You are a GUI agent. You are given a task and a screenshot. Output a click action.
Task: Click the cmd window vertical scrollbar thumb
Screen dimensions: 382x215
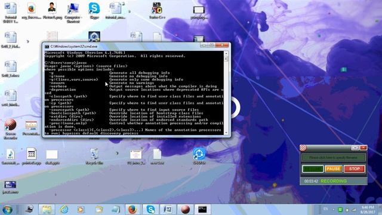(226, 59)
